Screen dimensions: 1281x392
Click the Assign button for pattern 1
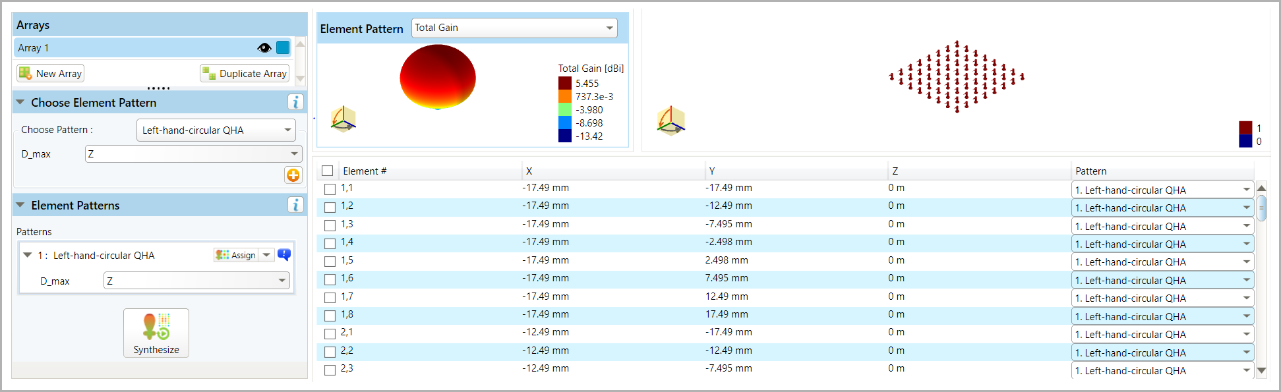(236, 255)
